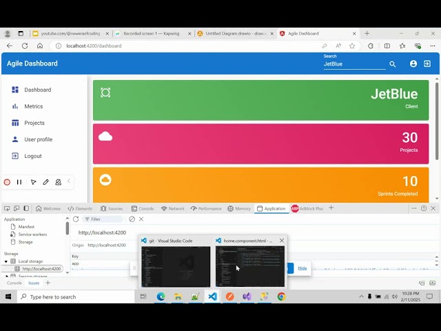The width and height of the screenshot is (441, 331).
Task: Click the search magnifier icon in Agile Dashboard header
Action: click(393, 64)
